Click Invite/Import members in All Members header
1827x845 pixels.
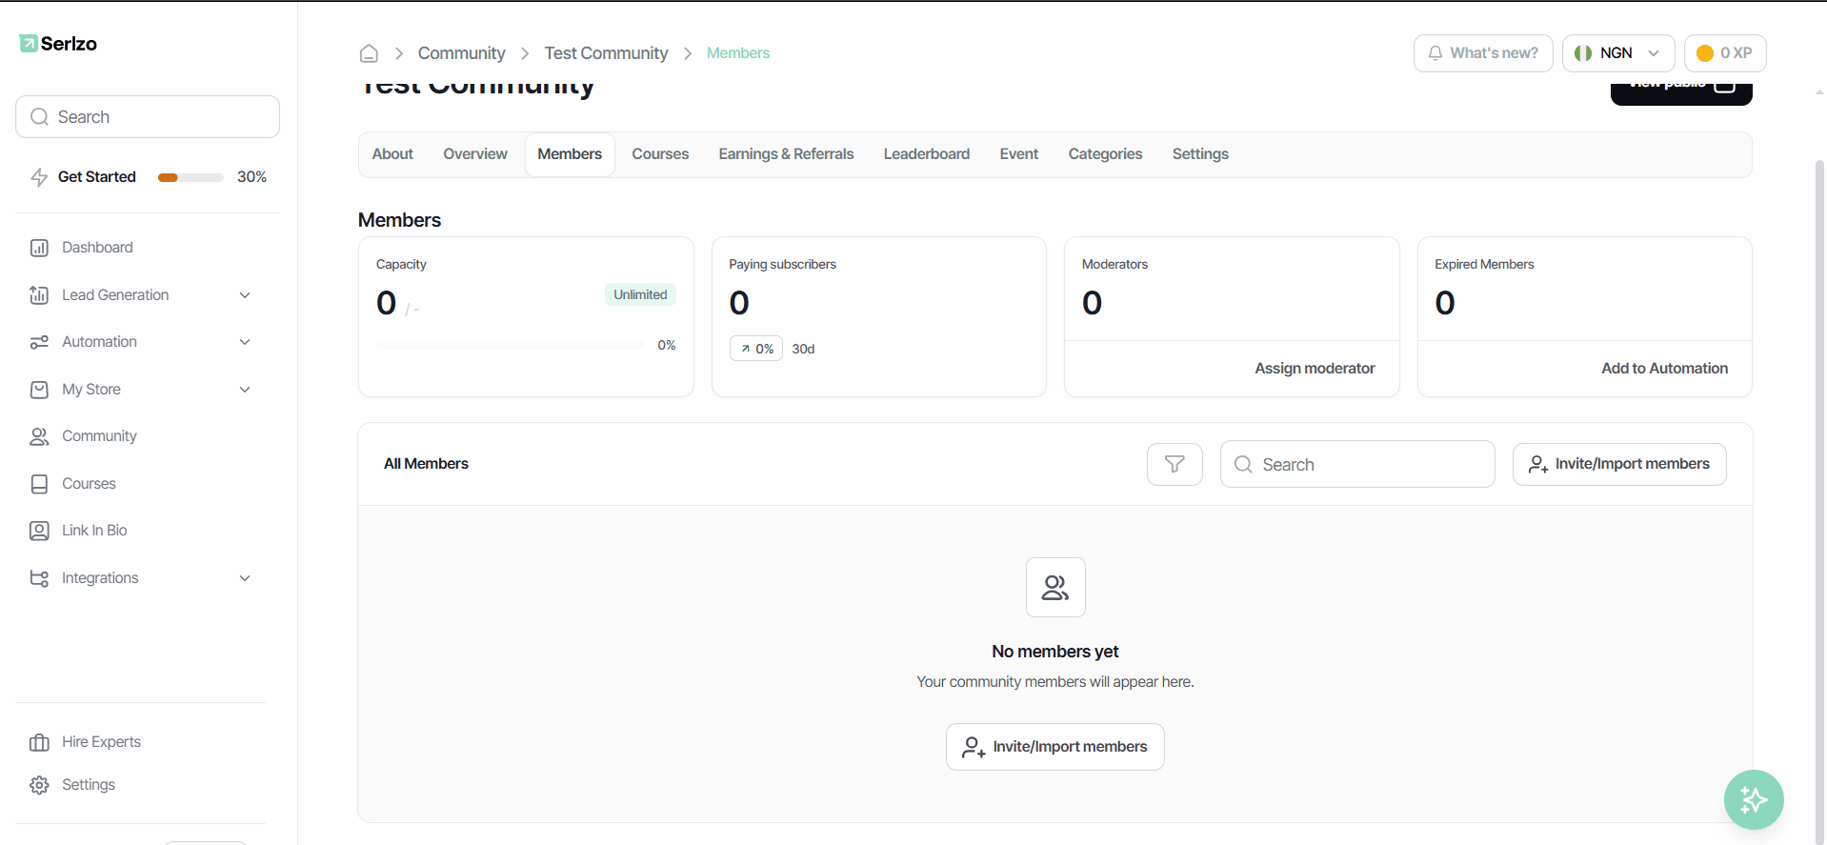point(1619,464)
